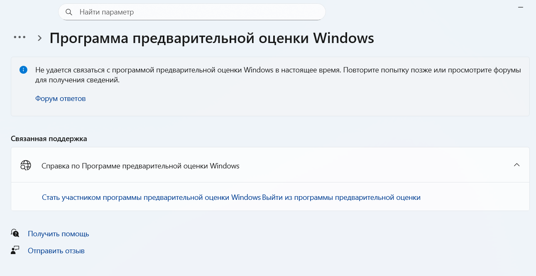This screenshot has height=276, width=536.
Task: Open the Получить помощь link
Action: pos(59,234)
